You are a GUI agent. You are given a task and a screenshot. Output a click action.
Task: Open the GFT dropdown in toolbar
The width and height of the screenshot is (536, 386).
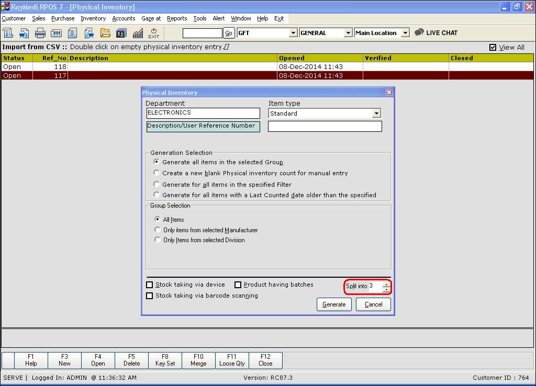click(x=293, y=33)
